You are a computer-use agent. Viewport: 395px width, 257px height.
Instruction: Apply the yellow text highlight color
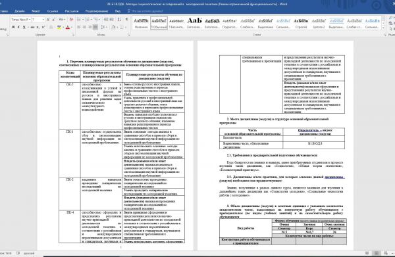click(x=59, y=27)
